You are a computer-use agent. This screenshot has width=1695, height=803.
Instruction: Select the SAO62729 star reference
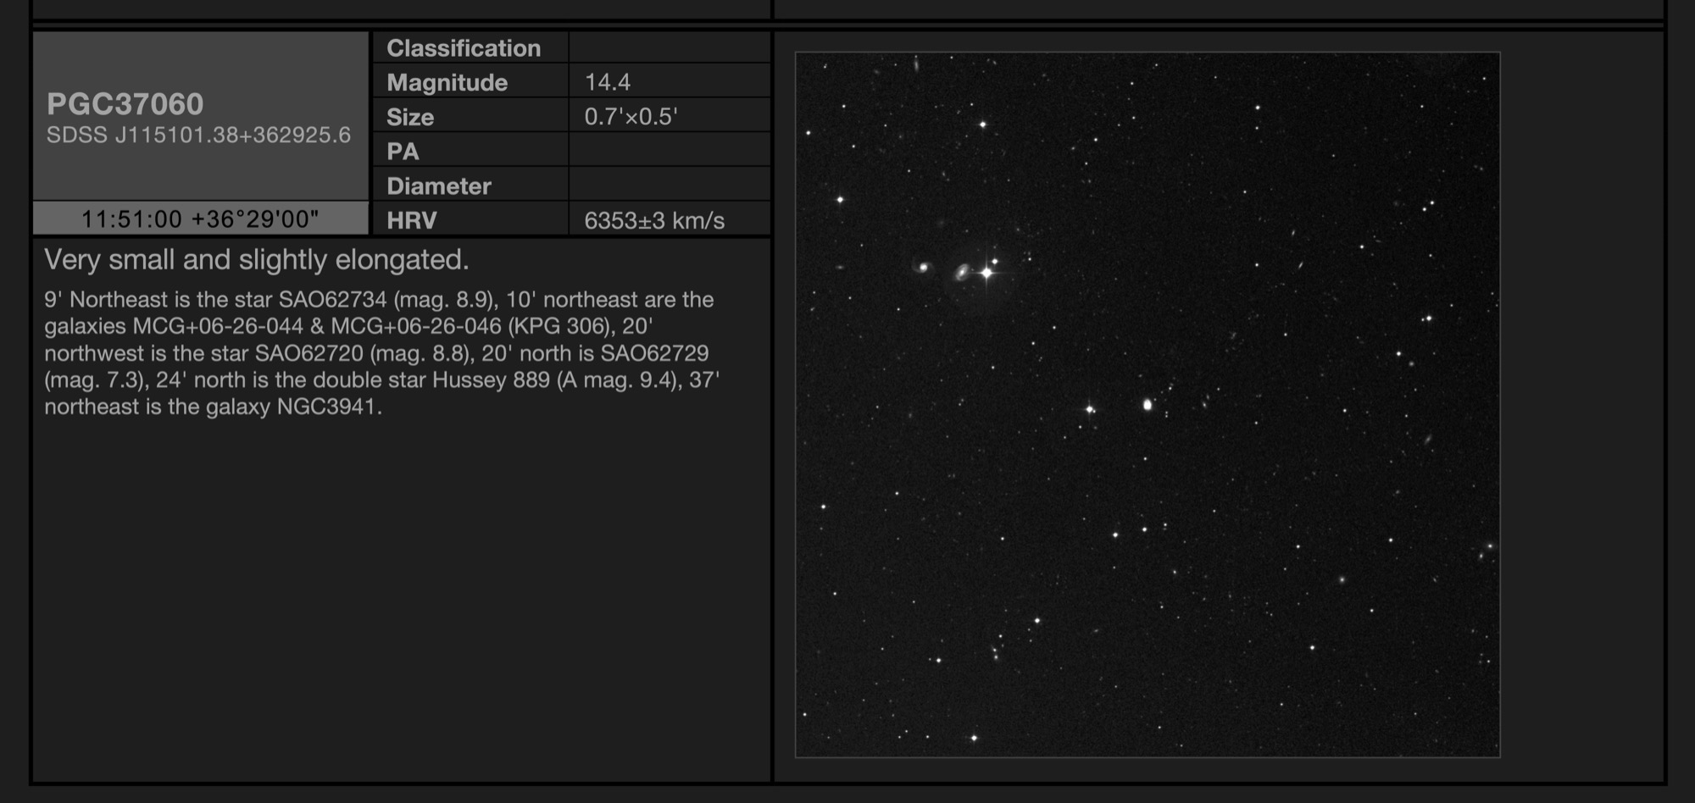657,353
